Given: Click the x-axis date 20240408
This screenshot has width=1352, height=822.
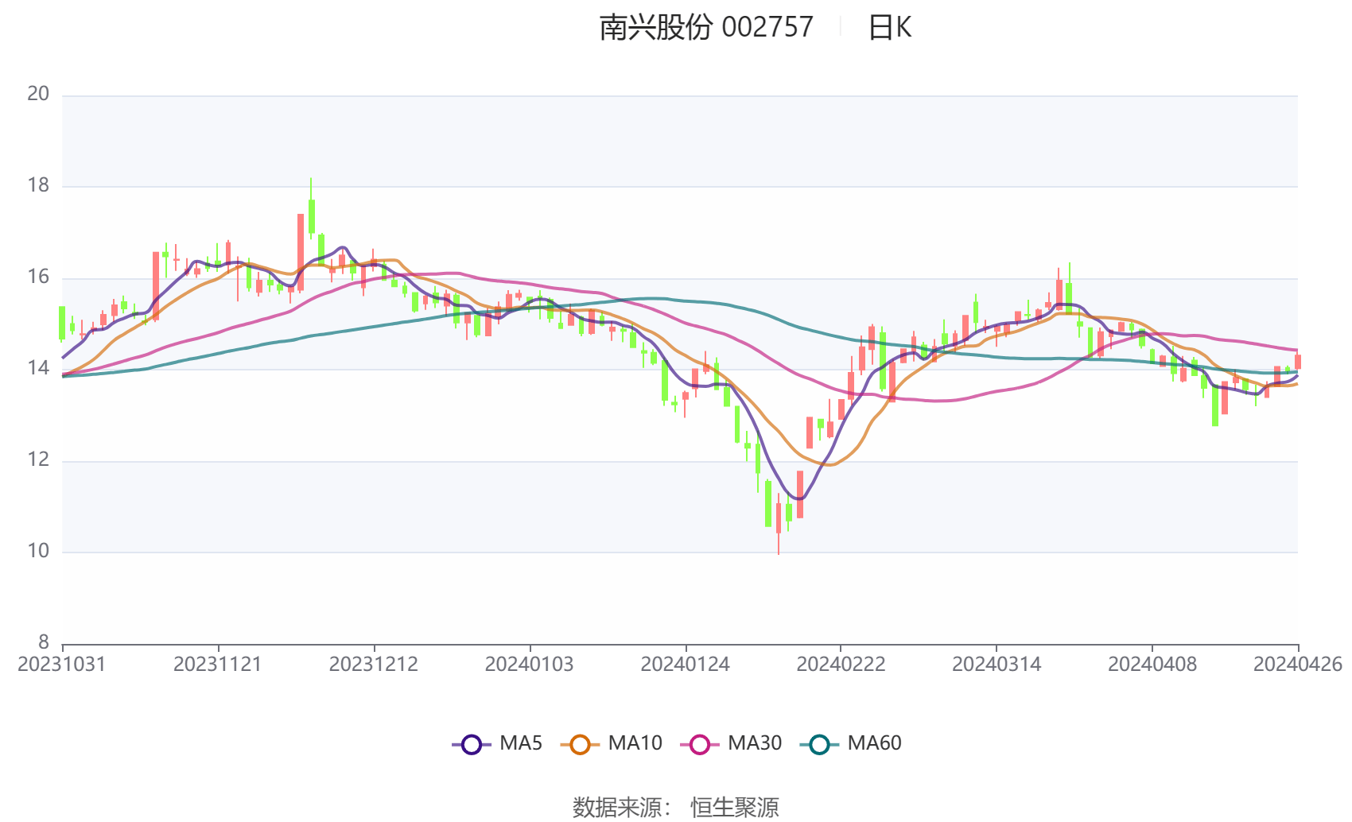Looking at the screenshot, I should coord(1152,665).
